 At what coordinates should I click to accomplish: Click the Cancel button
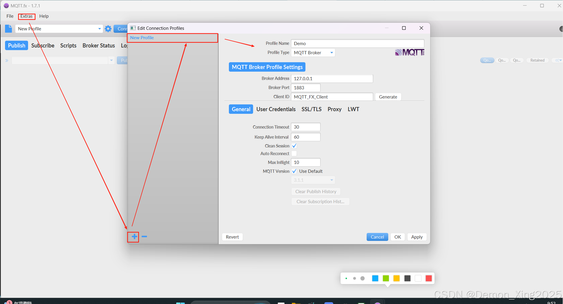[377, 237]
